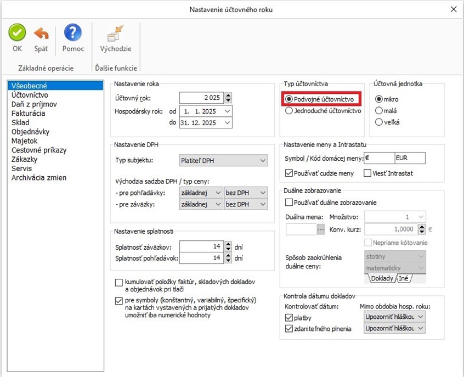464x377 pixels.
Task: Click the green OK checkmark icon
Action: [17, 33]
